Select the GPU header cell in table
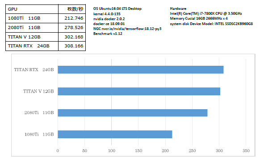The image size is (264, 166). click(32, 9)
